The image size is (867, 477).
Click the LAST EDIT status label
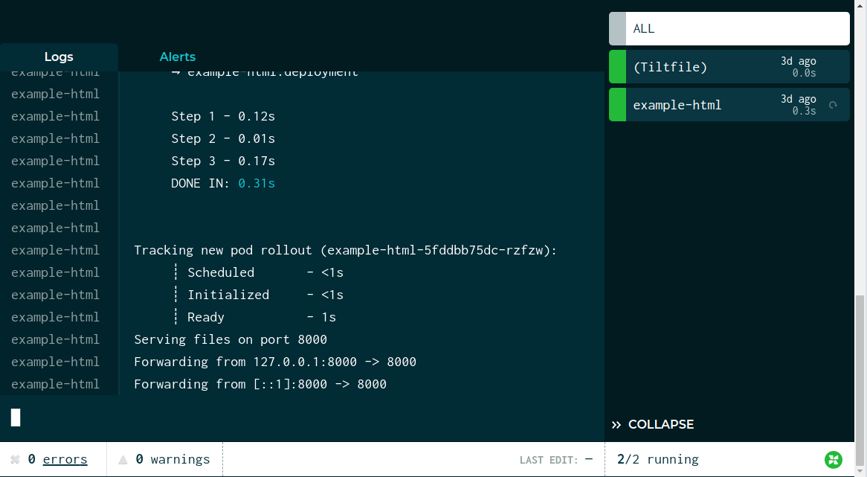coord(549,460)
